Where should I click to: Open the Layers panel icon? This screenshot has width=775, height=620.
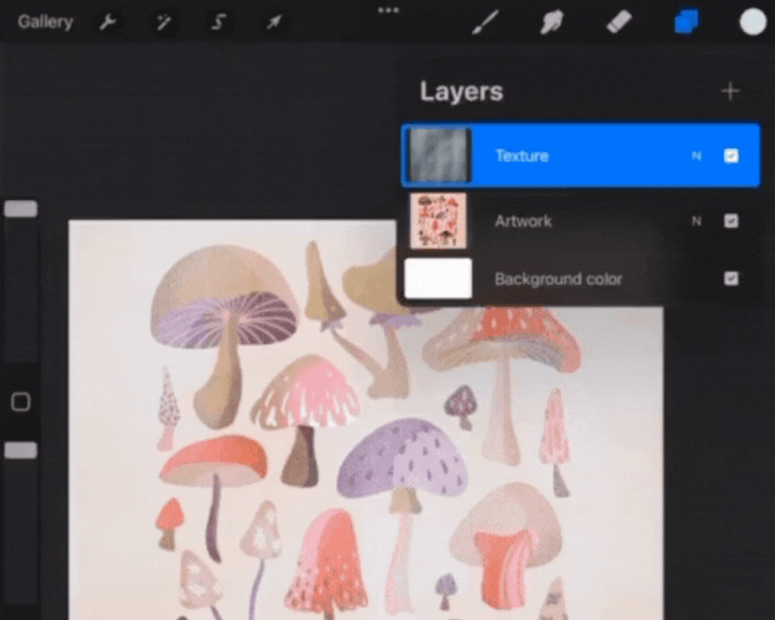(x=686, y=21)
